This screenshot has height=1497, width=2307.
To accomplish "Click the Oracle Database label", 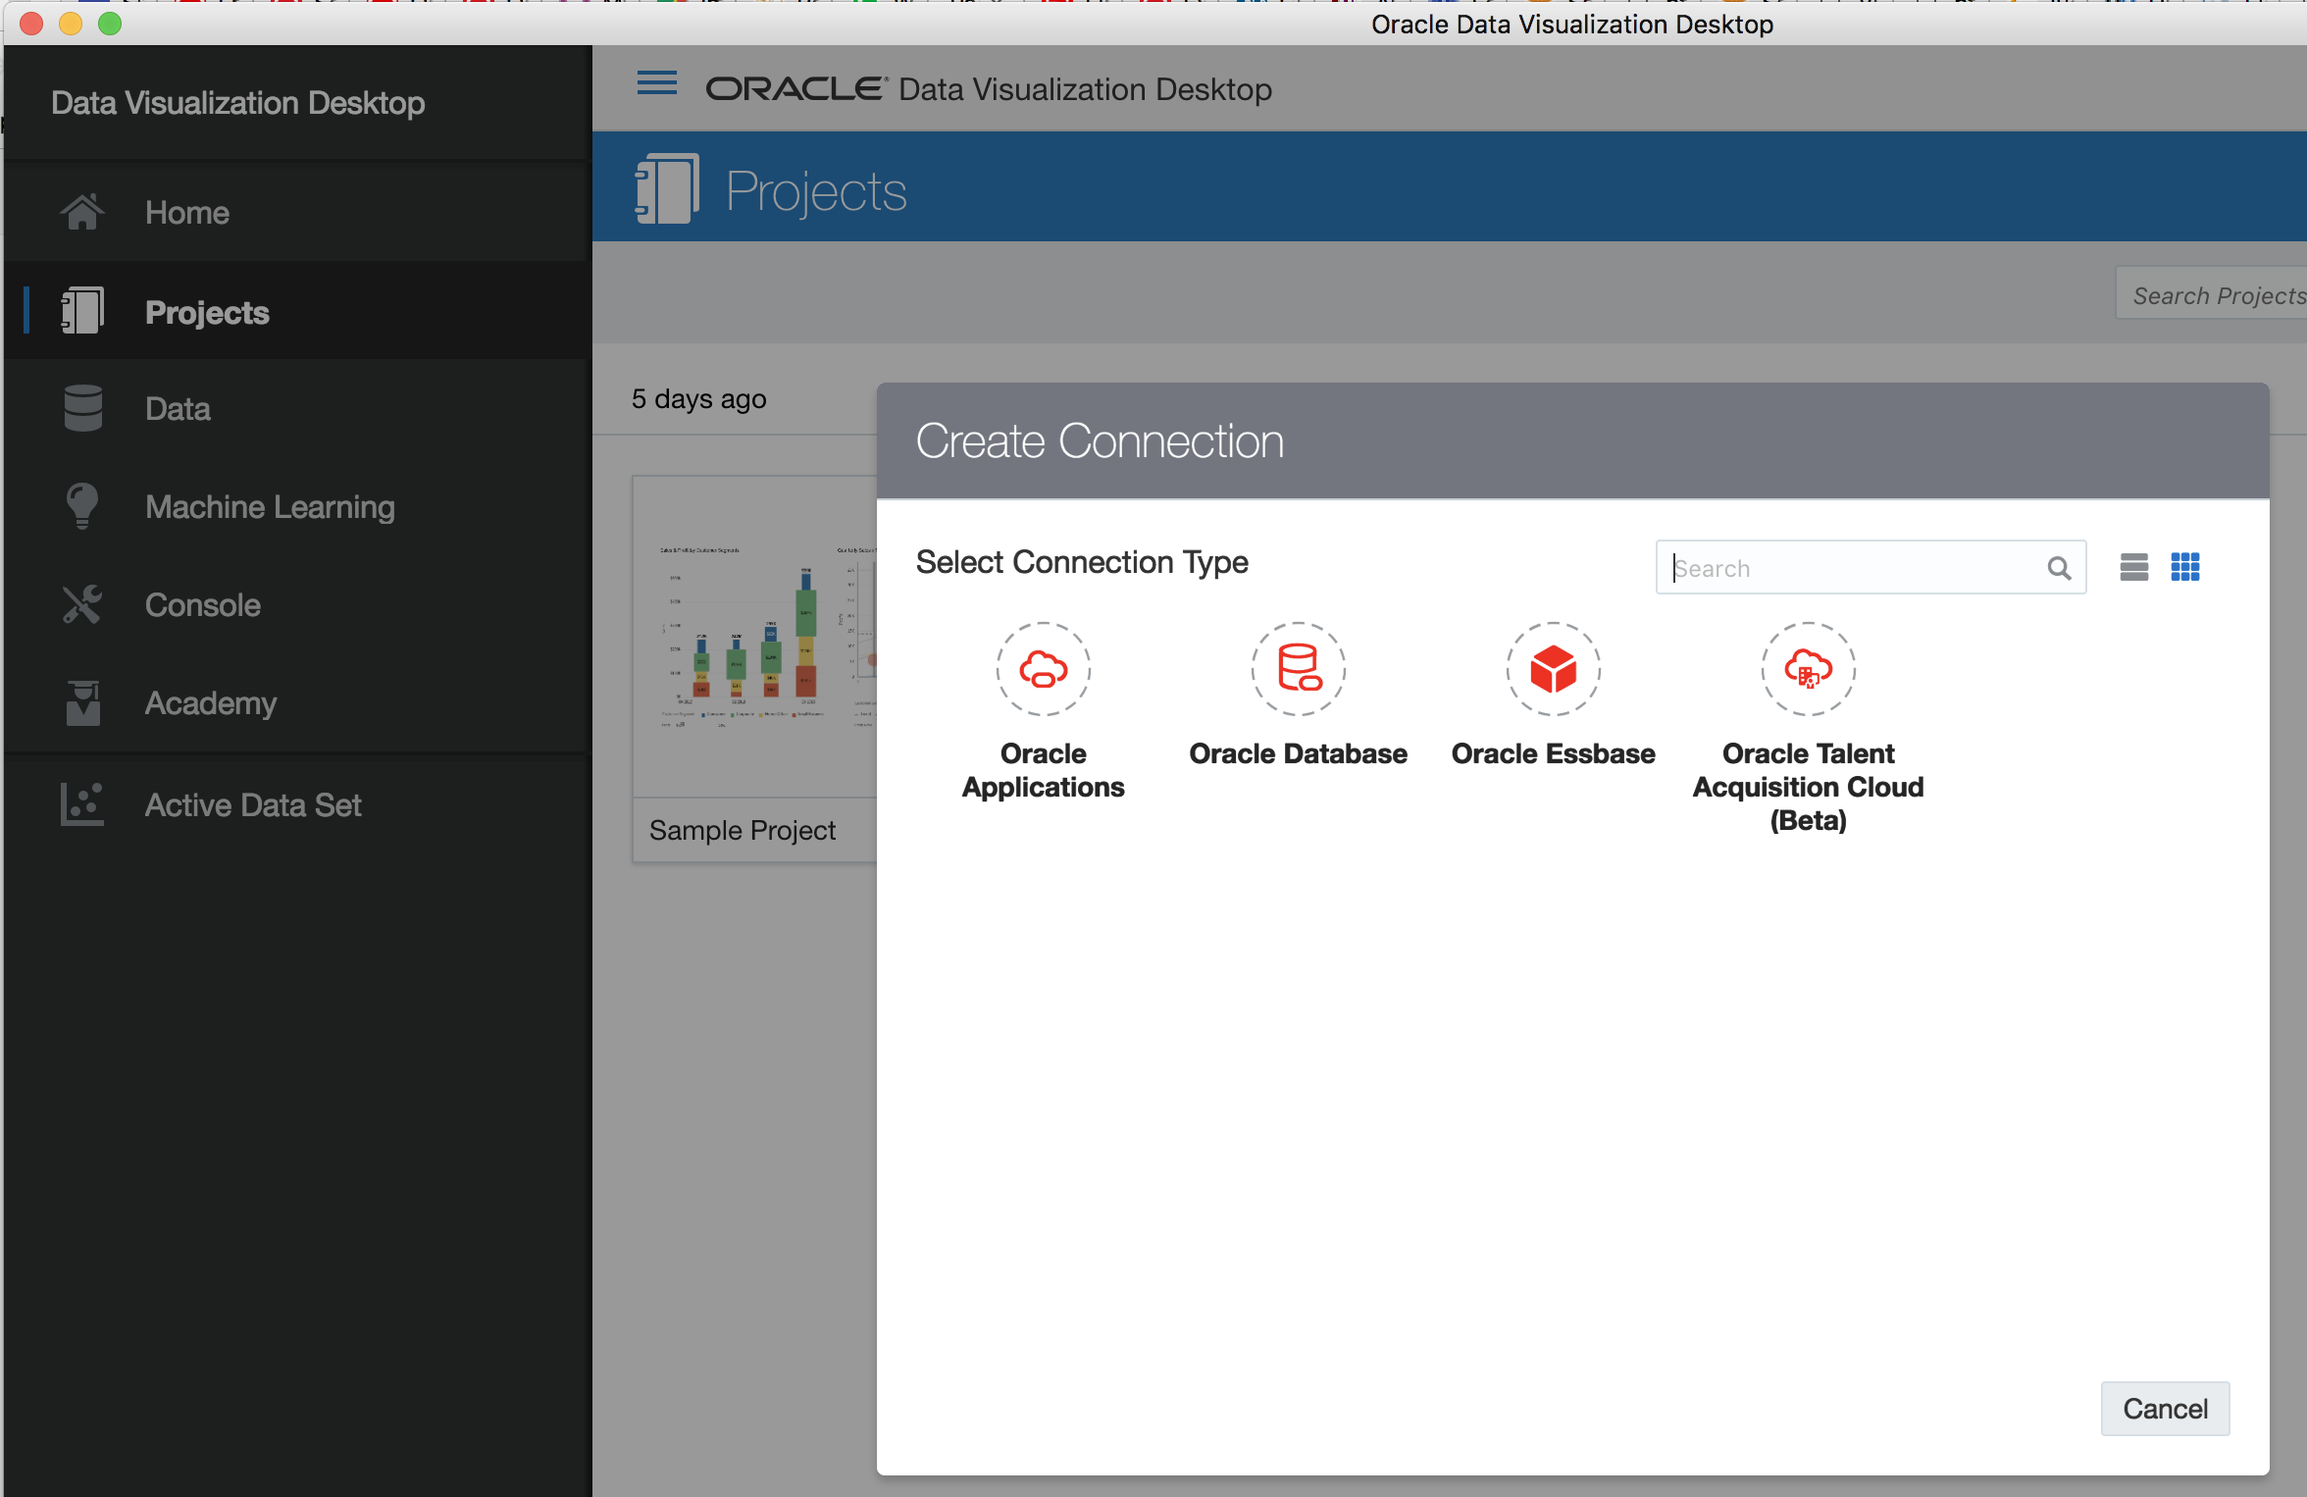I will (x=1299, y=753).
